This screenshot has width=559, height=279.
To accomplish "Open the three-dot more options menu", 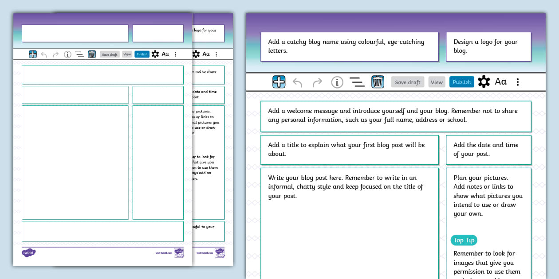I will click(x=518, y=81).
